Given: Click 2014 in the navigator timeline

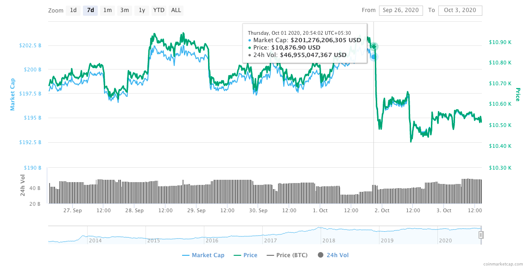Looking at the screenshot, I should (95, 240).
